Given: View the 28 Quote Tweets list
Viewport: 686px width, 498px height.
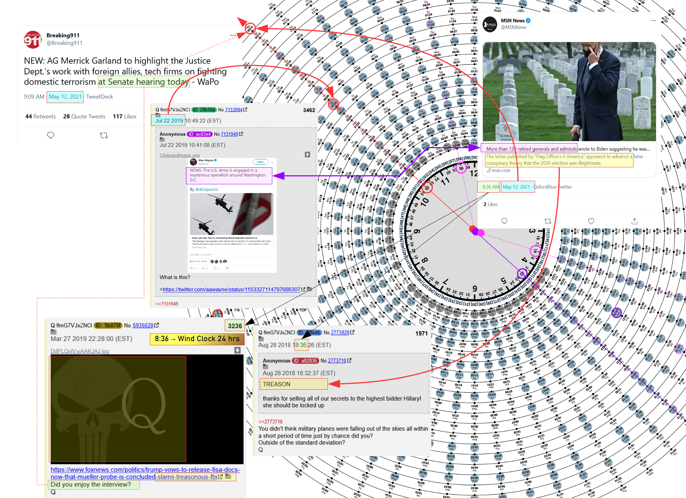Looking at the screenshot, I should click(84, 116).
